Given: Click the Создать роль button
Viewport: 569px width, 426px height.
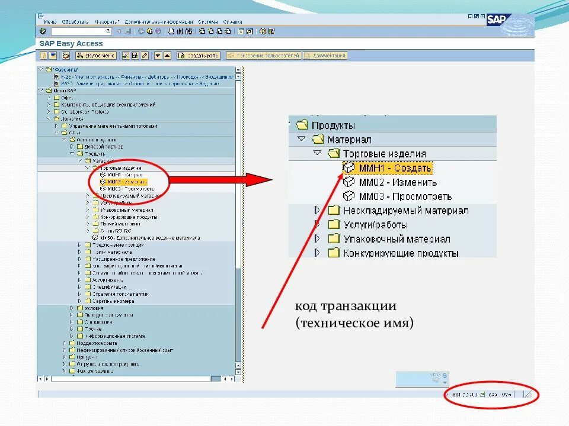Looking at the screenshot, I should [199, 56].
